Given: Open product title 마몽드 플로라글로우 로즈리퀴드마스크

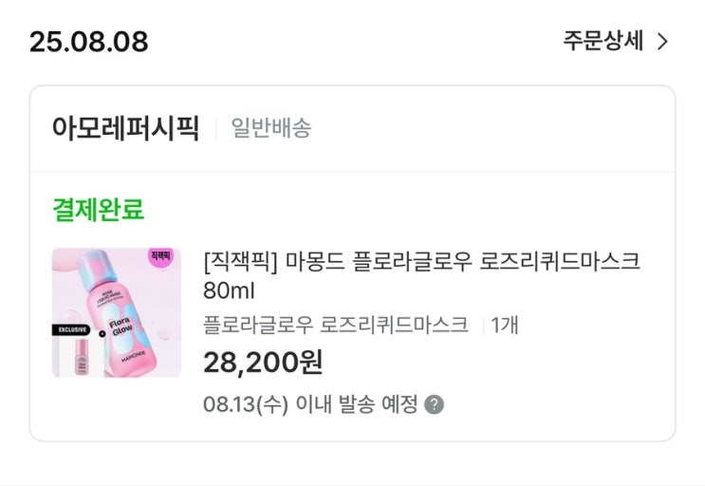Looking at the screenshot, I should 422,260.
